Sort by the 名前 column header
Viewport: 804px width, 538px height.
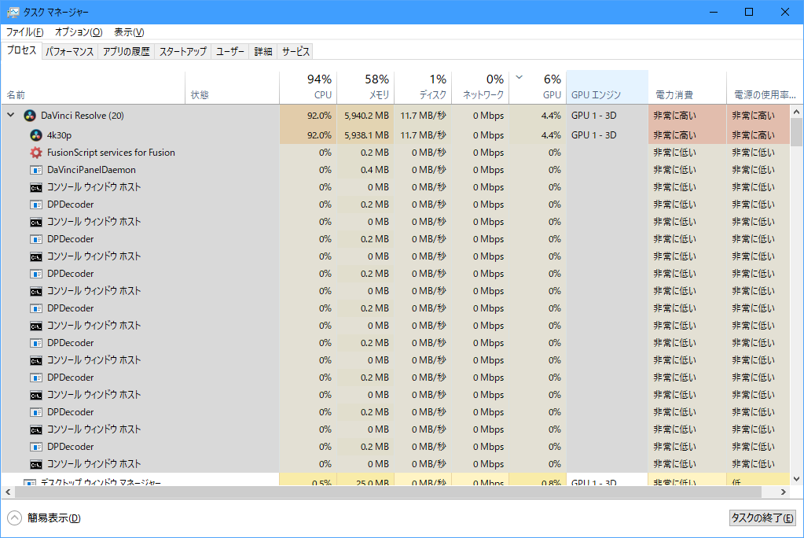(x=94, y=87)
